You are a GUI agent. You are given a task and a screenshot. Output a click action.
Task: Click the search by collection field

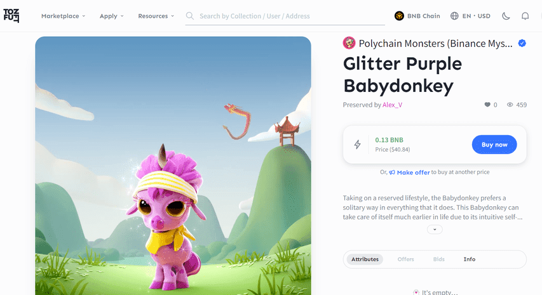pos(285,16)
